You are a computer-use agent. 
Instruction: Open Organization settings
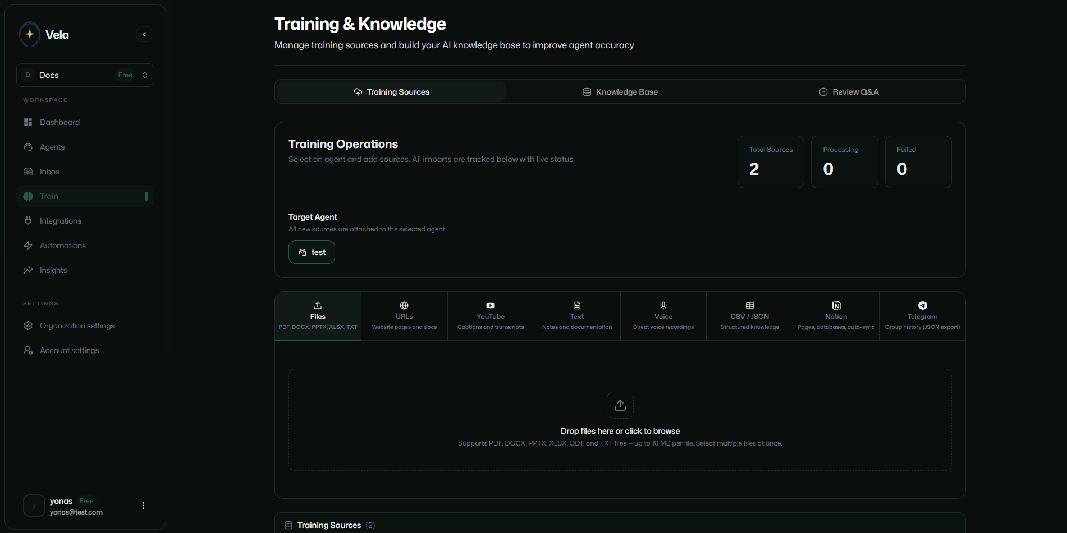(x=85, y=326)
